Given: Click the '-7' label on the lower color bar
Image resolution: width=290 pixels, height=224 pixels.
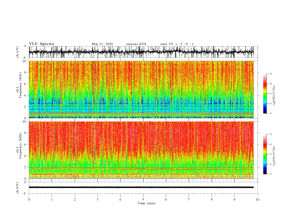Looking at the screenshot, I should (x=270, y=174).
